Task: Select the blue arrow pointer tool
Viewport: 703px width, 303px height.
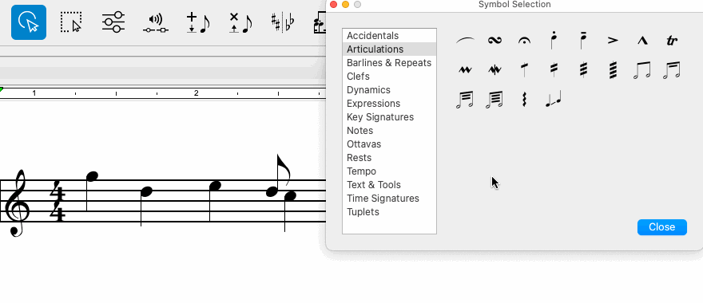Action: pyautogui.click(x=29, y=22)
